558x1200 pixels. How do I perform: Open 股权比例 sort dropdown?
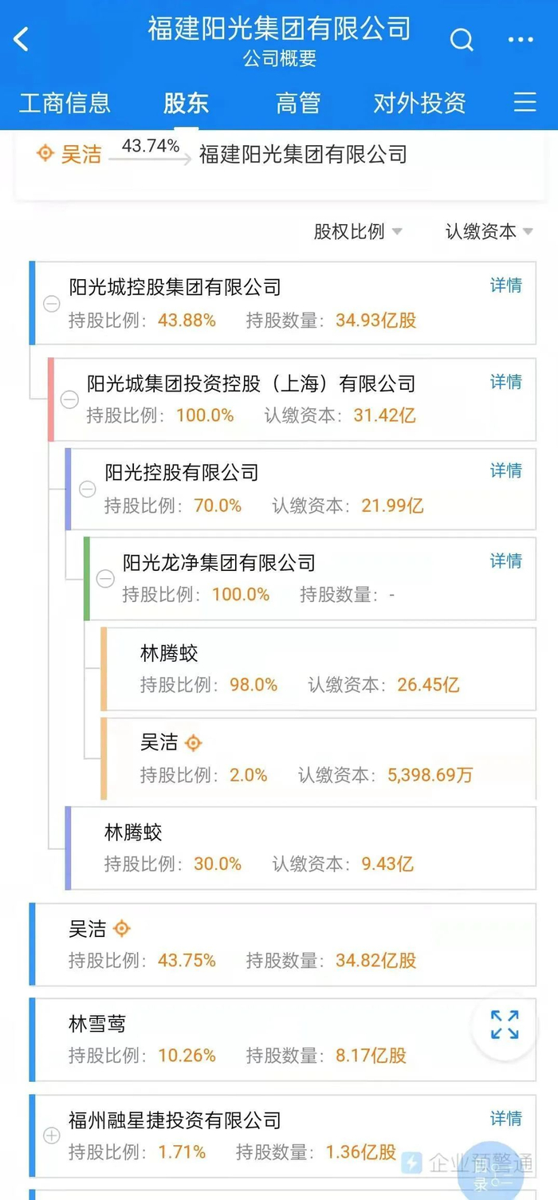[358, 231]
